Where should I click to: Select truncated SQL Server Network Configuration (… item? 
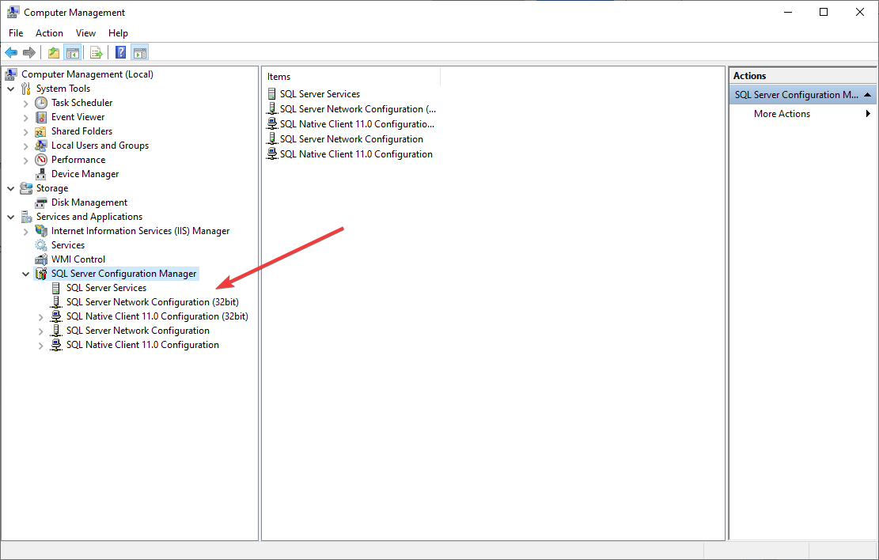coord(358,109)
